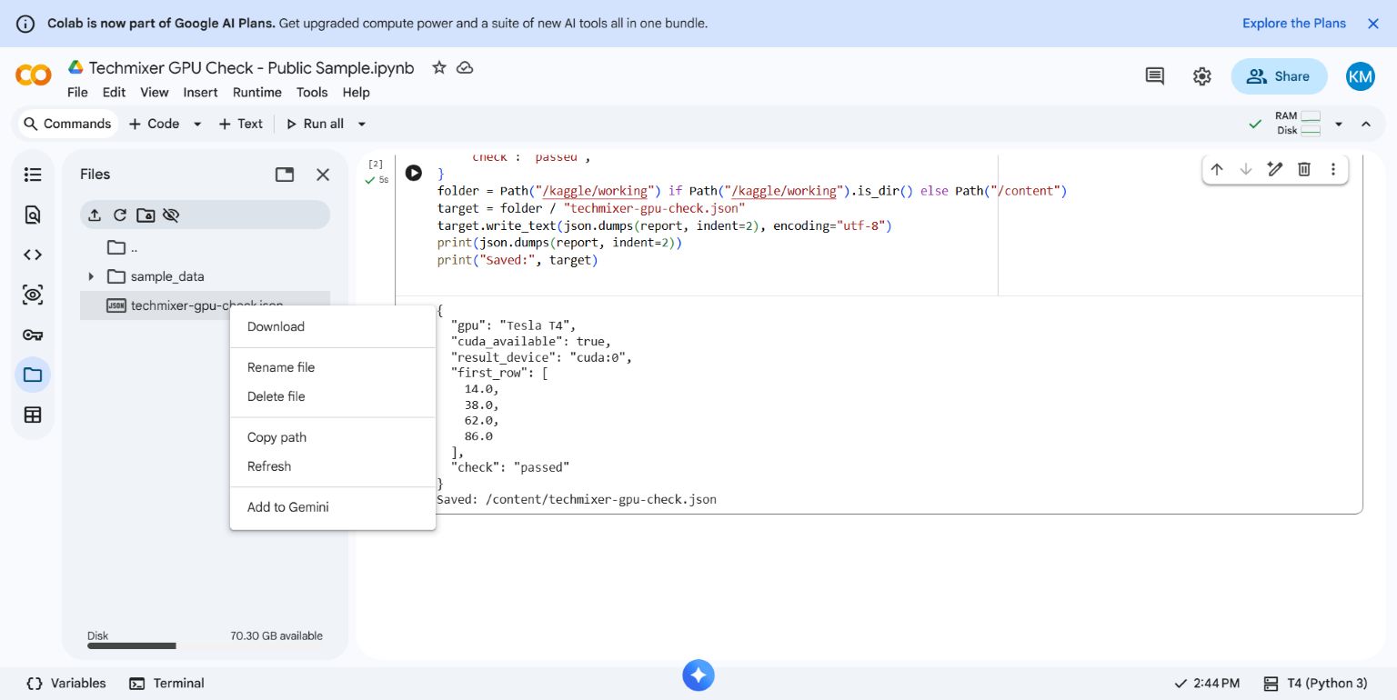
Task: Choose Add to Gemini context option
Action: point(333,507)
